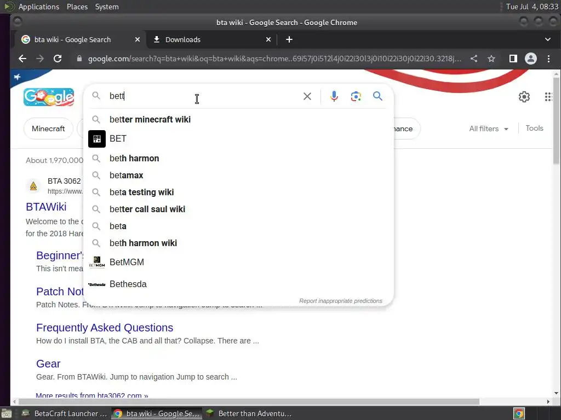Click the clock showing Tue Jul 4

click(x=532, y=7)
